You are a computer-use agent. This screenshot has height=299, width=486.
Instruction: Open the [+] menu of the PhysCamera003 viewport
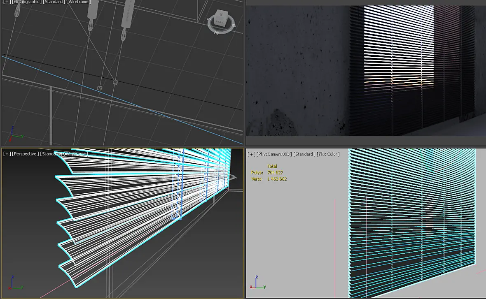pos(251,154)
